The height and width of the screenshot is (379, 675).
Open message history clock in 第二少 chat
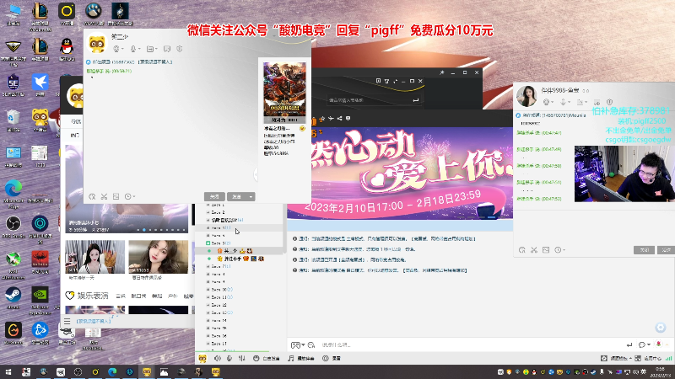pos(129,196)
